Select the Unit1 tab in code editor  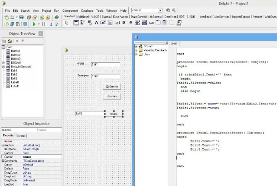174,44
